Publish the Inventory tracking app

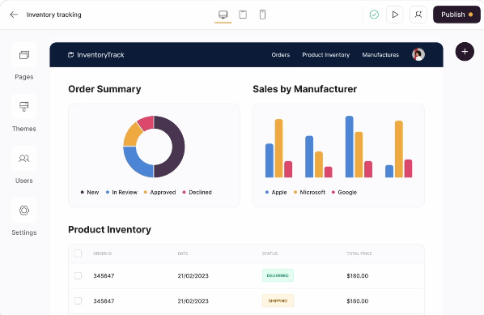click(x=456, y=15)
